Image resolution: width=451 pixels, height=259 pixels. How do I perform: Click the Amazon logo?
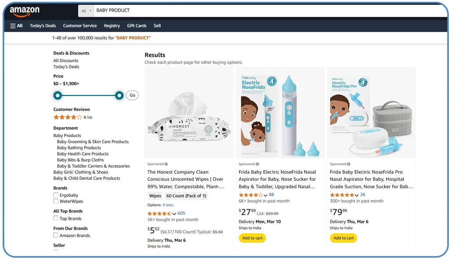pos(24,10)
